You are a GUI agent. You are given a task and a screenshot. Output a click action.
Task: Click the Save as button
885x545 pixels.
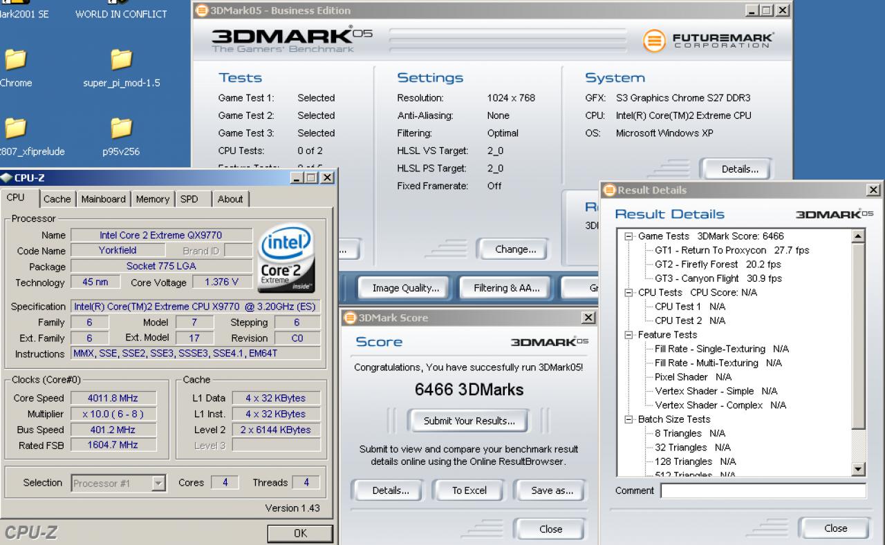pos(552,490)
